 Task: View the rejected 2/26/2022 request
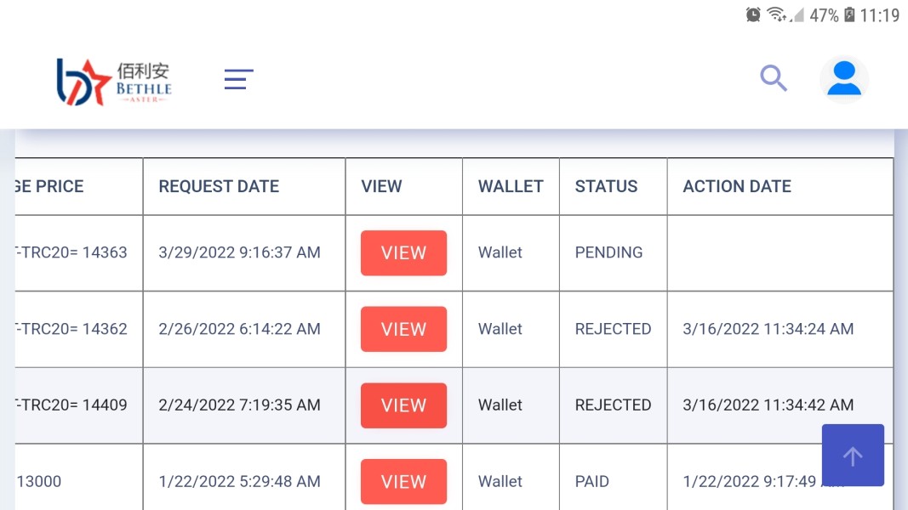coord(403,329)
